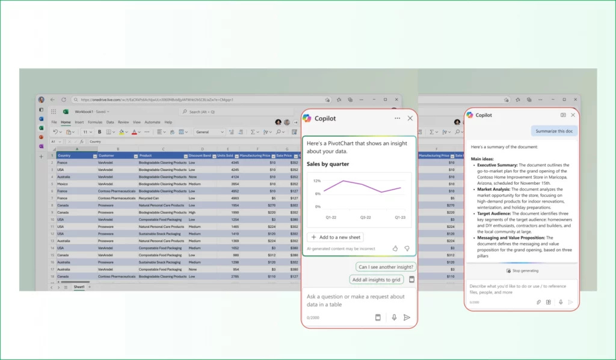Click the red font color swatch
The height and width of the screenshot is (360, 616).
134,132
